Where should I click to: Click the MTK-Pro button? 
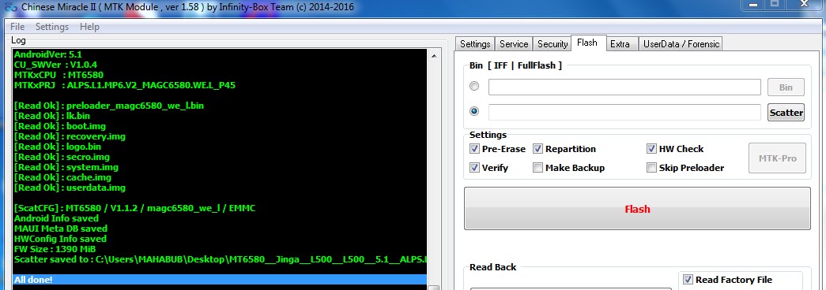tap(777, 158)
